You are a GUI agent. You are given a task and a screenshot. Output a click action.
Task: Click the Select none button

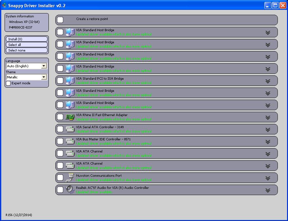tap(27, 50)
